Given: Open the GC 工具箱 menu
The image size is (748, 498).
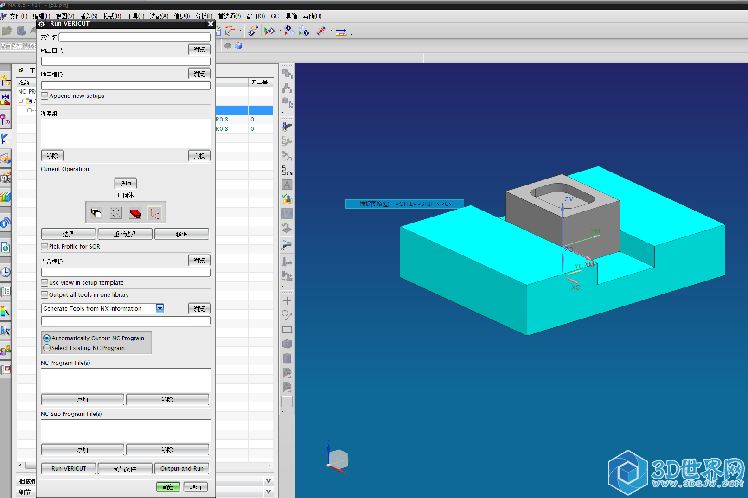Looking at the screenshot, I should pos(284,16).
